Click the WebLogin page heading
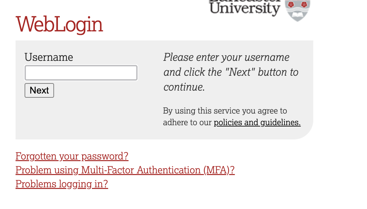Screen dimensions: 367x209 [59, 24]
